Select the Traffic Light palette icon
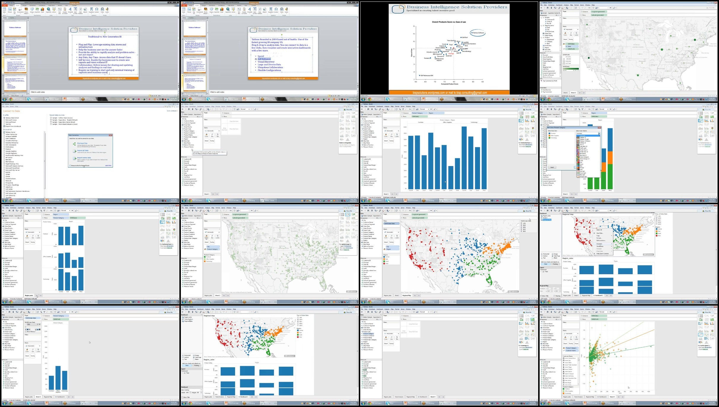 (x=578, y=148)
